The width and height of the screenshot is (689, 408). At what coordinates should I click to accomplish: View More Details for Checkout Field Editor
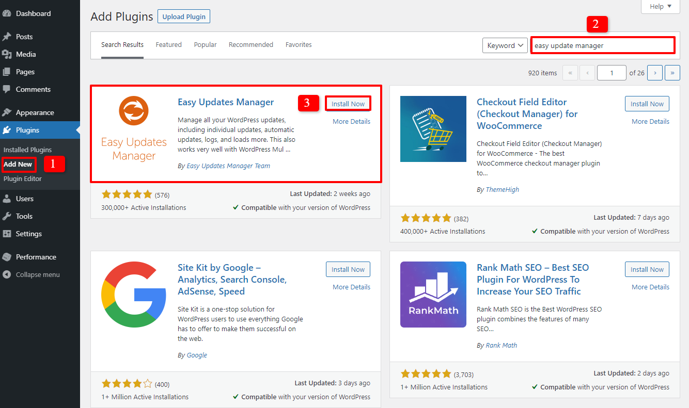click(x=650, y=121)
